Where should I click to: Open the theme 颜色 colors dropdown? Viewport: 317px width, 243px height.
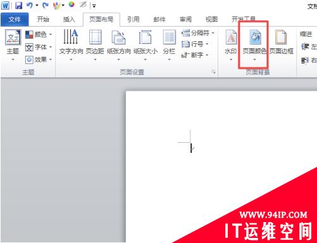(x=39, y=34)
